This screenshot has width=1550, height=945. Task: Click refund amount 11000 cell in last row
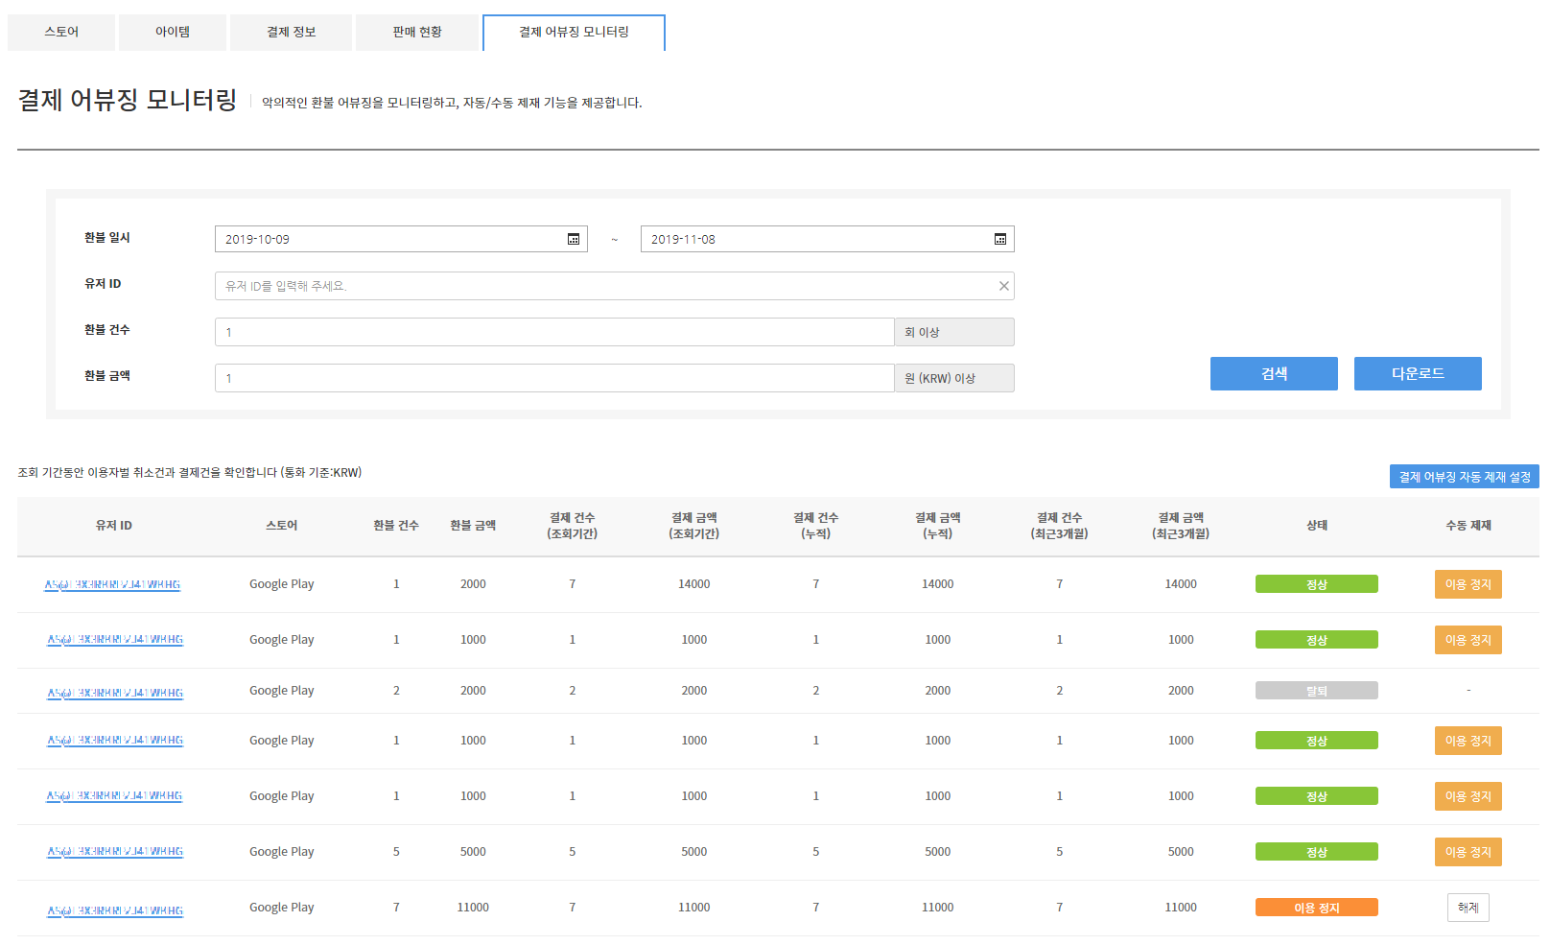(x=473, y=908)
